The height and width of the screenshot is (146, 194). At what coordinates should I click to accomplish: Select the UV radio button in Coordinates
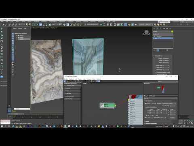(x=147, y=115)
